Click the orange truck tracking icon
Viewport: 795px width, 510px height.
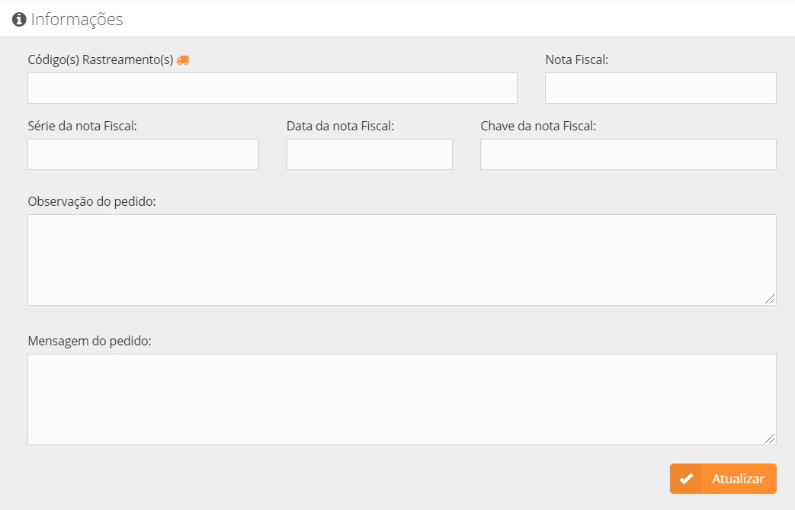pos(182,60)
